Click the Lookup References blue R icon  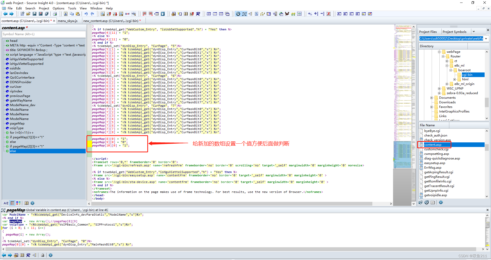198,14
